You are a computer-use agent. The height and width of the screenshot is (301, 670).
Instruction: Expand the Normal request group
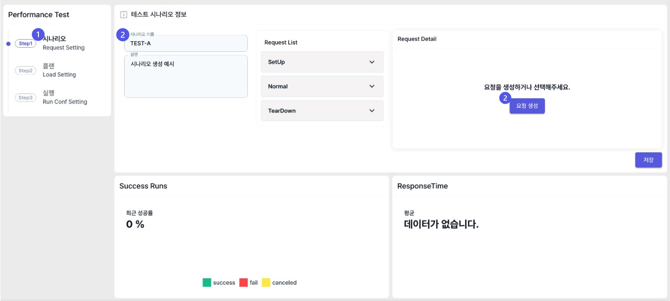point(372,87)
